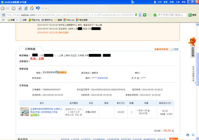199x140 pixels.
Task: Open the home page via house icon
Action: pyautogui.click(x=32, y=8)
